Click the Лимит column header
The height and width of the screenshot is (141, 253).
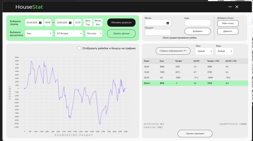[146, 61]
